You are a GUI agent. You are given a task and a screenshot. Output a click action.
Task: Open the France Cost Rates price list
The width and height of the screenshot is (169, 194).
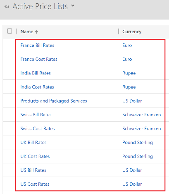coord(39,59)
